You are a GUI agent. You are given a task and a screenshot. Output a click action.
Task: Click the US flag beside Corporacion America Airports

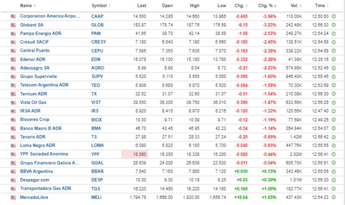click(x=13, y=16)
